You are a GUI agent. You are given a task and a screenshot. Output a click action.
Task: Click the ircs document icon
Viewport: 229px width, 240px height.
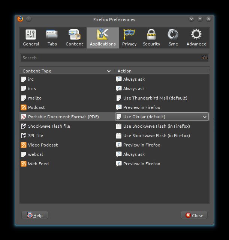click(x=24, y=89)
